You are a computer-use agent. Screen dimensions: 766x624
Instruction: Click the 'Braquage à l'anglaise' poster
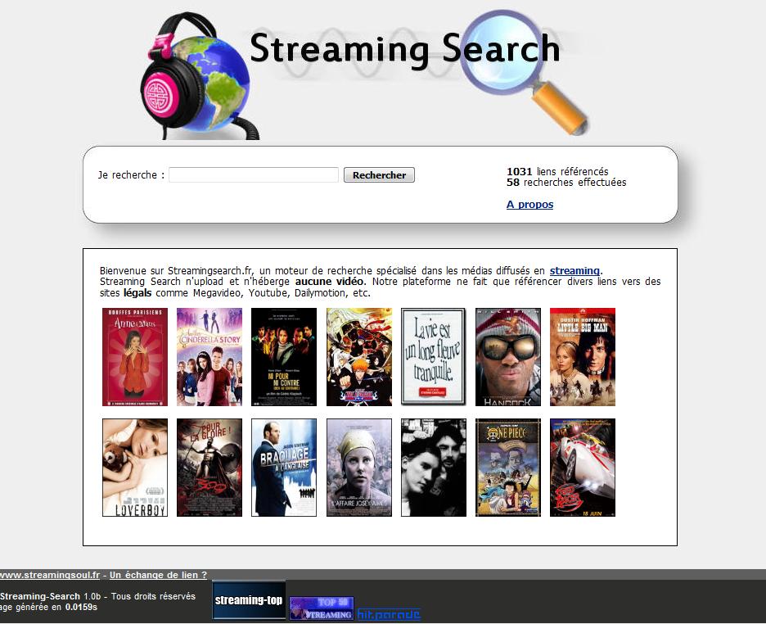[284, 468]
